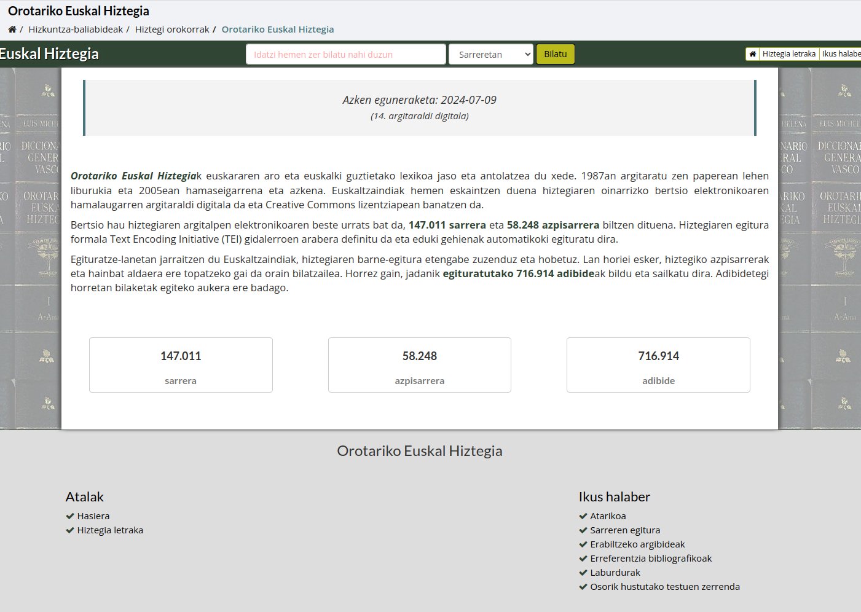
Task: Click the bold '147.011 sarrera' paragraph text
Action: click(x=447, y=225)
